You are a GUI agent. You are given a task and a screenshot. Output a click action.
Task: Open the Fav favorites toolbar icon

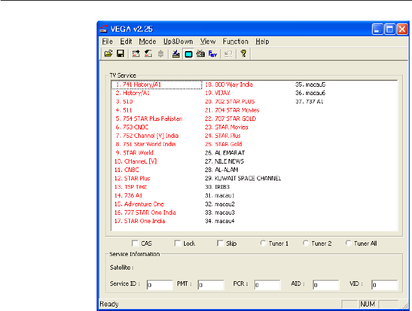(x=212, y=54)
